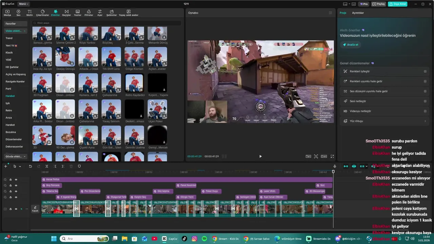Viewport: 434px width, 244px height.
Task: Open the Ayar adjustment panel
Action: tap(100, 13)
